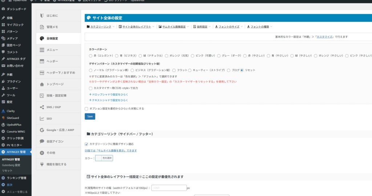Open the UpdraftPlus sidebar icon
Screen dimensions: 372x196
3,124
